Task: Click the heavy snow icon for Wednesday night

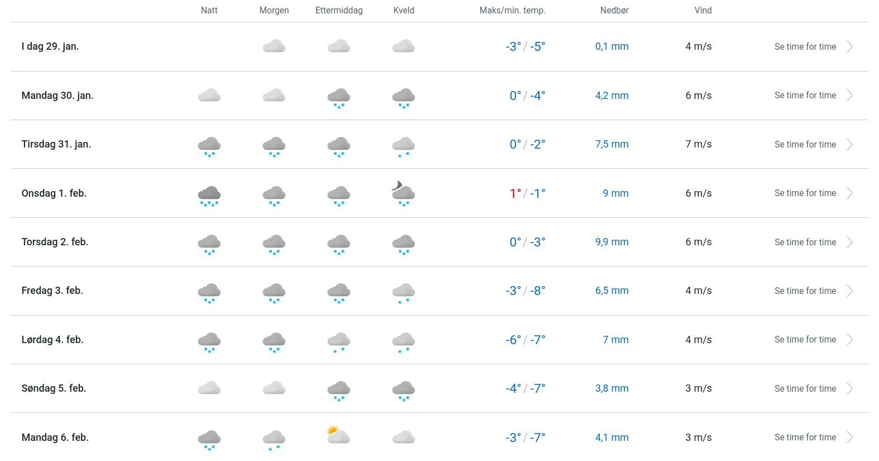Action: pyautogui.click(x=209, y=196)
